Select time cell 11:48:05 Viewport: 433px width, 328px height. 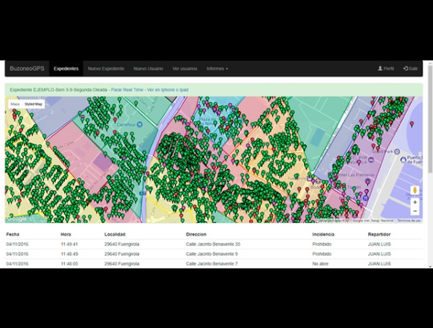[x=69, y=264]
